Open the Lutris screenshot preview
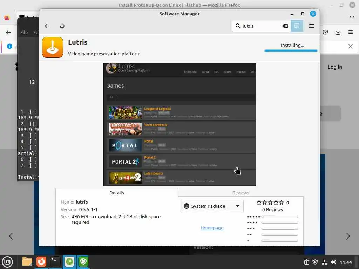359x269 pixels. (x=179, y=124)
